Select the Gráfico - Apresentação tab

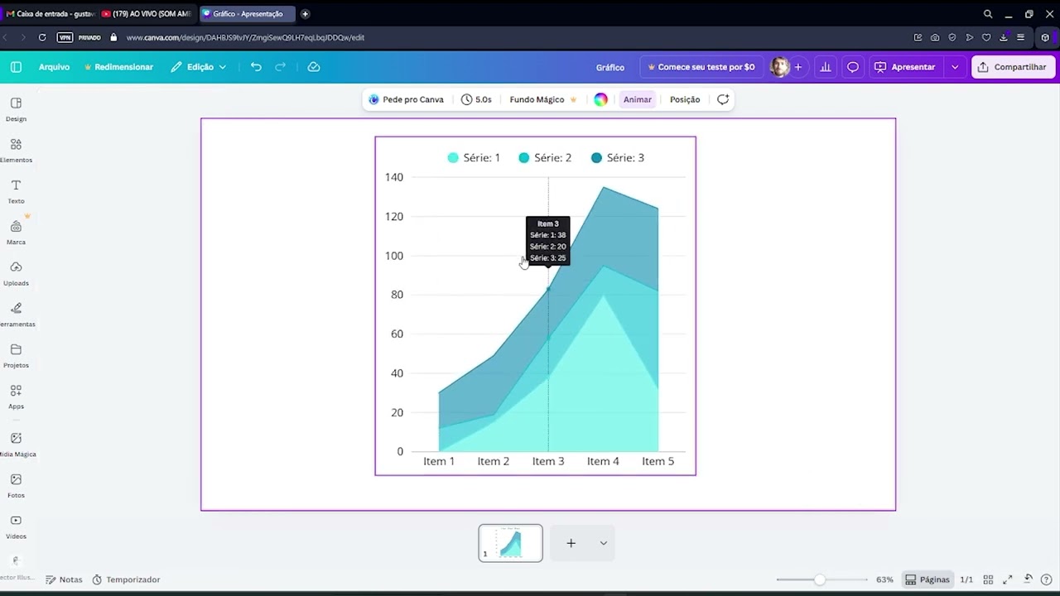pyautogui.click(x=247, y=14)
